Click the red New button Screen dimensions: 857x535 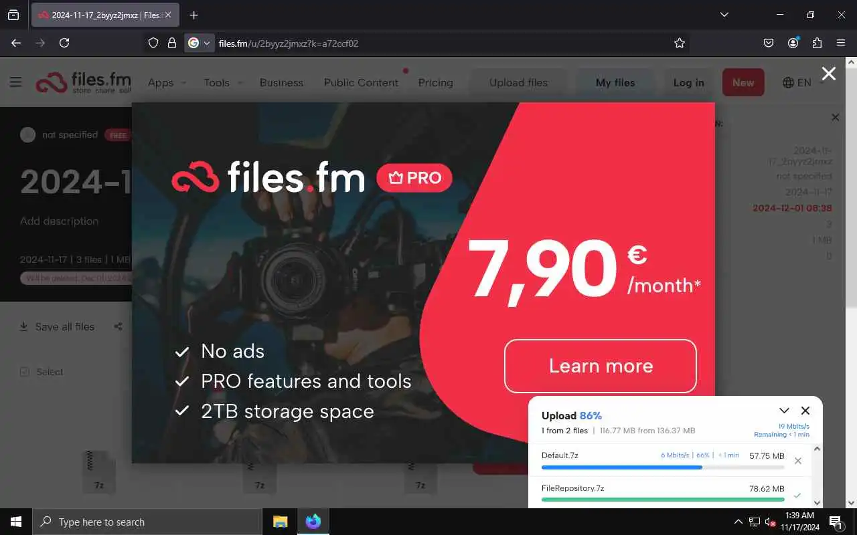pos(743,83)
